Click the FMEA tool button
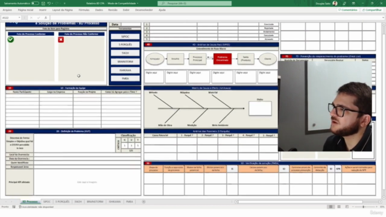The height and width of the screenshot is (217, 386). [125, 78]
